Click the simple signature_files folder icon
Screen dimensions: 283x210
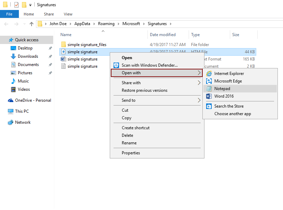tap(63, 44)
